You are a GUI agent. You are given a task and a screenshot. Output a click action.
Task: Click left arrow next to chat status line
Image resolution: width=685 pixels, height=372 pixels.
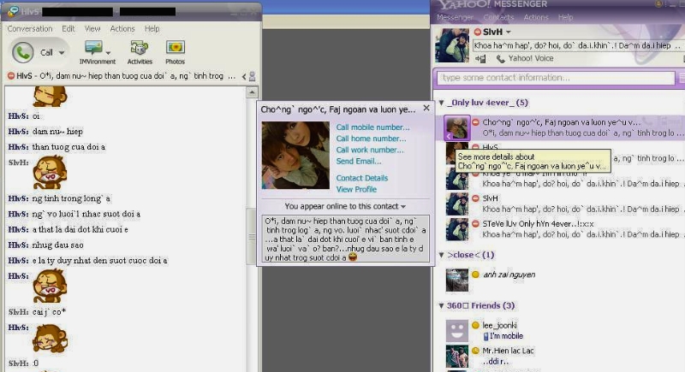point(244,76)
